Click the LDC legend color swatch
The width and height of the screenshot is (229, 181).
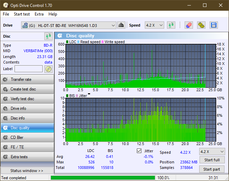[67, 42]
